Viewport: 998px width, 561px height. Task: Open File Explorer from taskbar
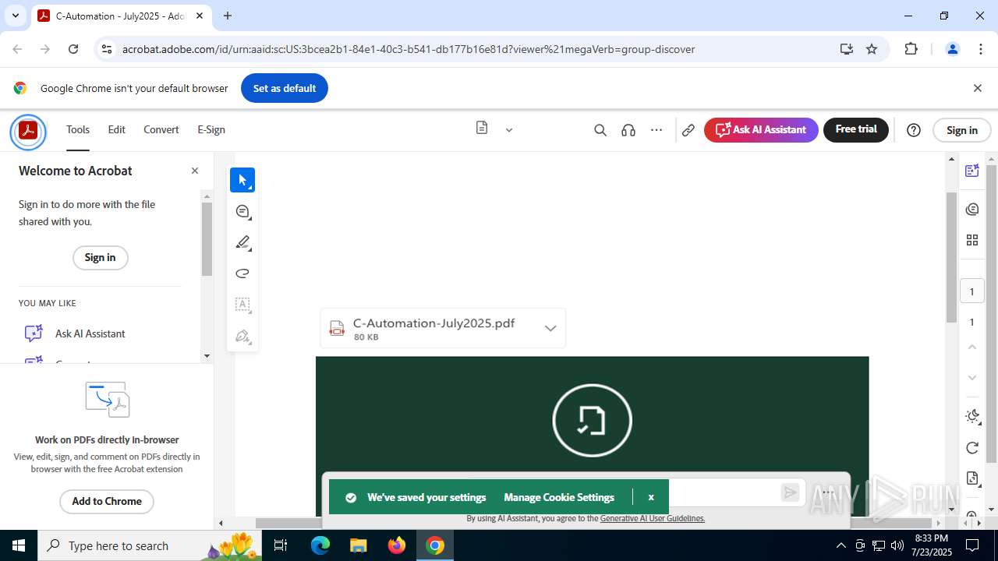(x=359, y=545)
